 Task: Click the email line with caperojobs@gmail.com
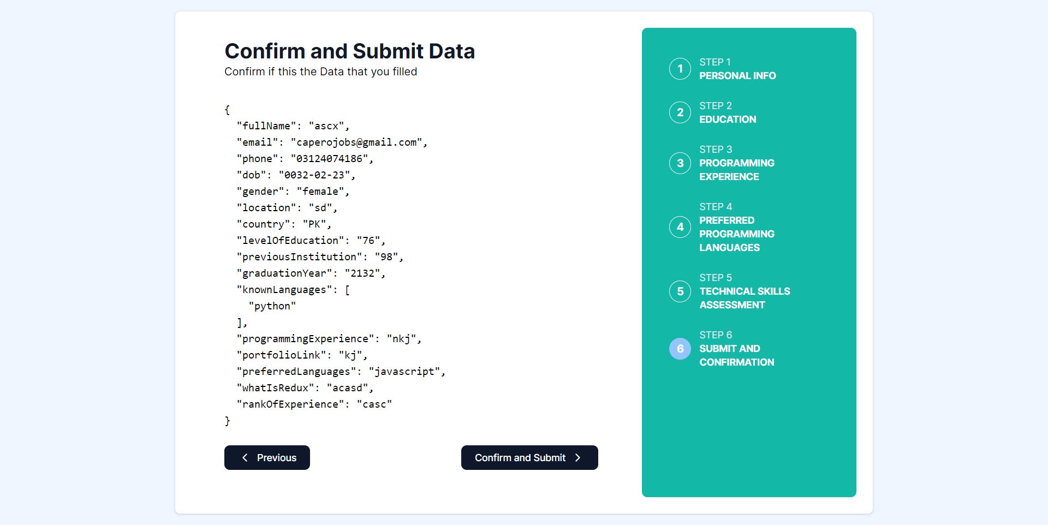(332, 142)
